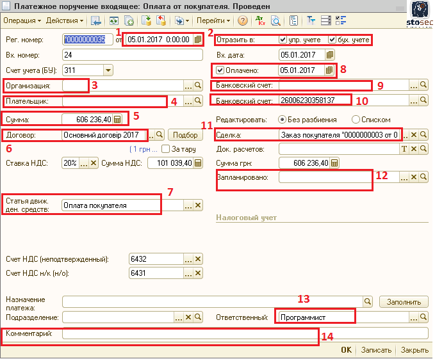Click the document structure toolbar icon
Screen dimensions: 435x359
pos(293,20)
